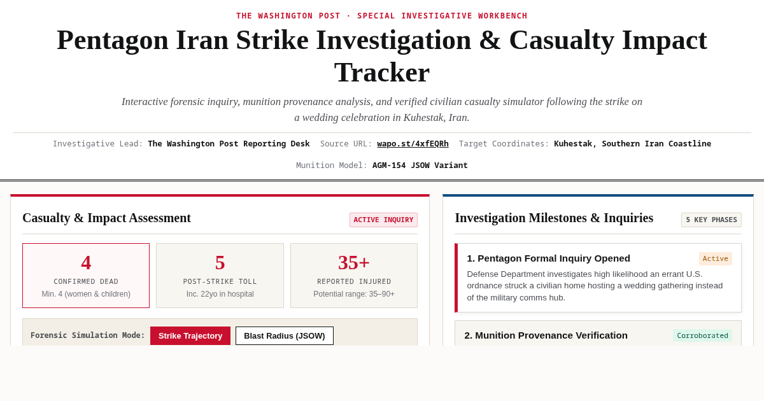This screenshot has width=764, height=401.
Task: Click the Active status tag
Action: point(716,258)
